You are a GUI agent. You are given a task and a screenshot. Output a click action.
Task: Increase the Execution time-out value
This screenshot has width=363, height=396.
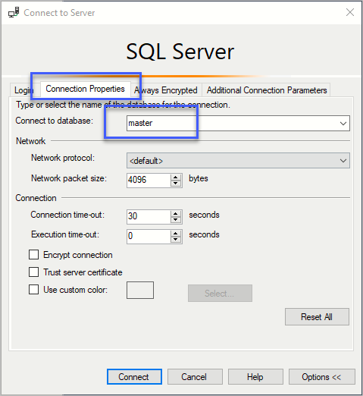(x=176, y=233)
